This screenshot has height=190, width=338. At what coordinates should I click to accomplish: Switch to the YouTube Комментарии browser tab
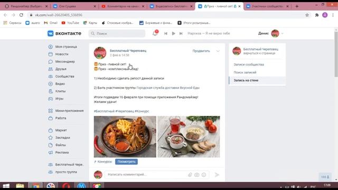click(x=123, y=6)
